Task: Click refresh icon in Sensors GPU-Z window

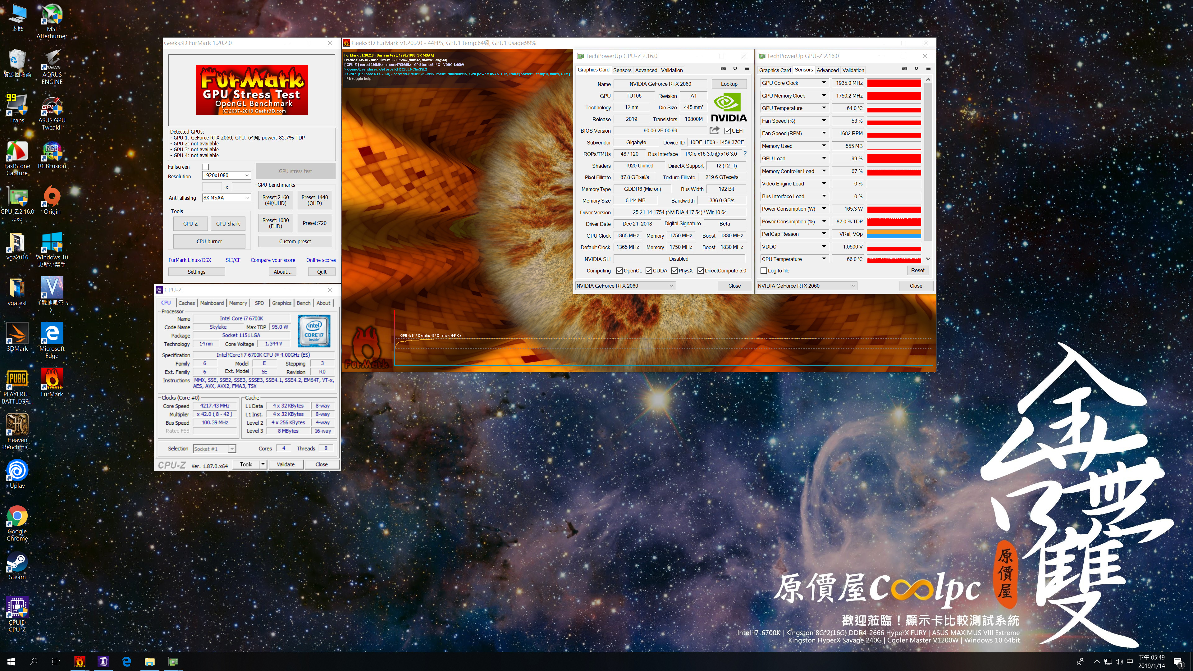Action: [x=916, y=69]
